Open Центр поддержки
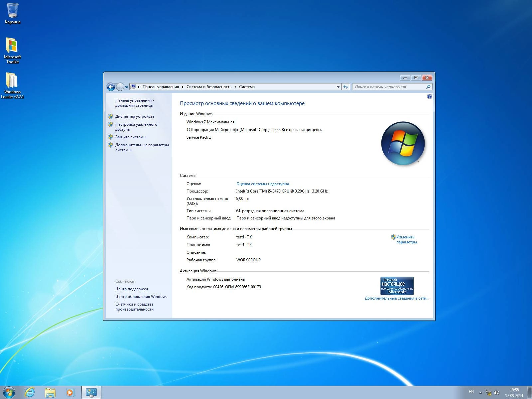 [x=132, y=289]
